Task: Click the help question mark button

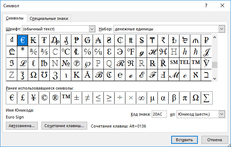Action: pos(206,6)
